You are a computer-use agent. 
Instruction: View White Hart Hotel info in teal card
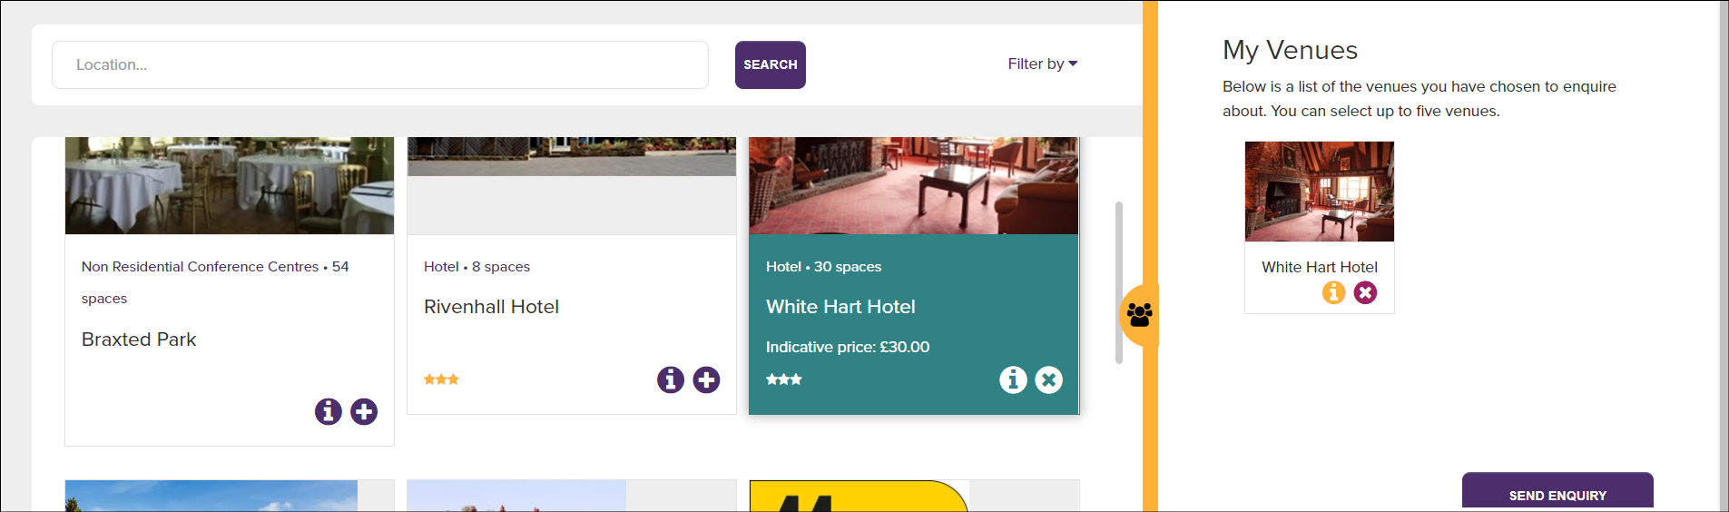point(1013,379)
